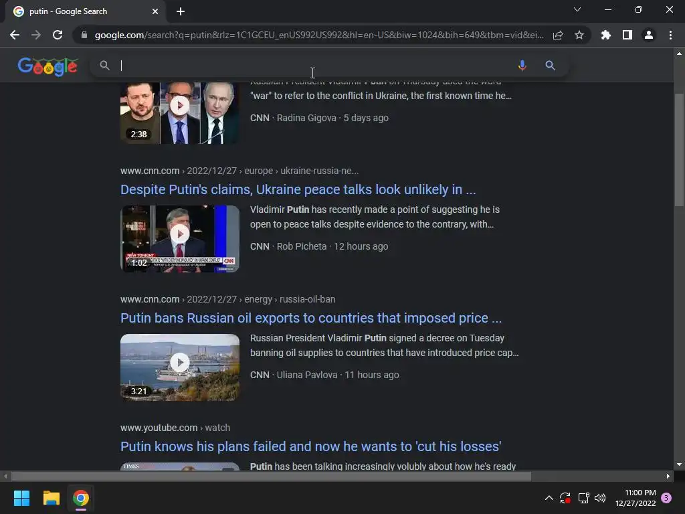Open the Extensions puzzle icon
Image resolution: width=685 pixels, height=514 pixels.
point(606,35)
